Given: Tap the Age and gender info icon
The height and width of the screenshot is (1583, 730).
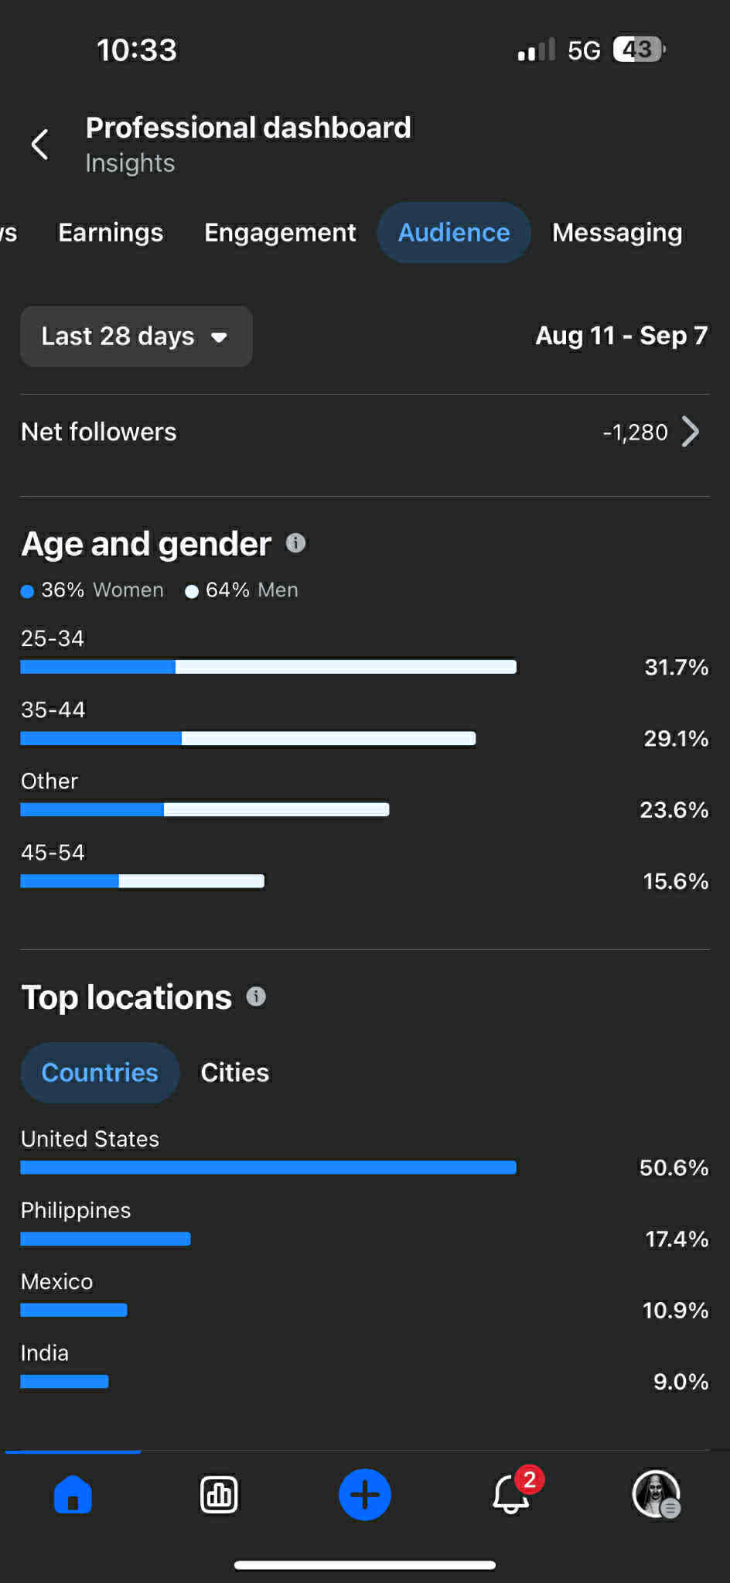Looking at the screenshot, I should coord(295,543).
